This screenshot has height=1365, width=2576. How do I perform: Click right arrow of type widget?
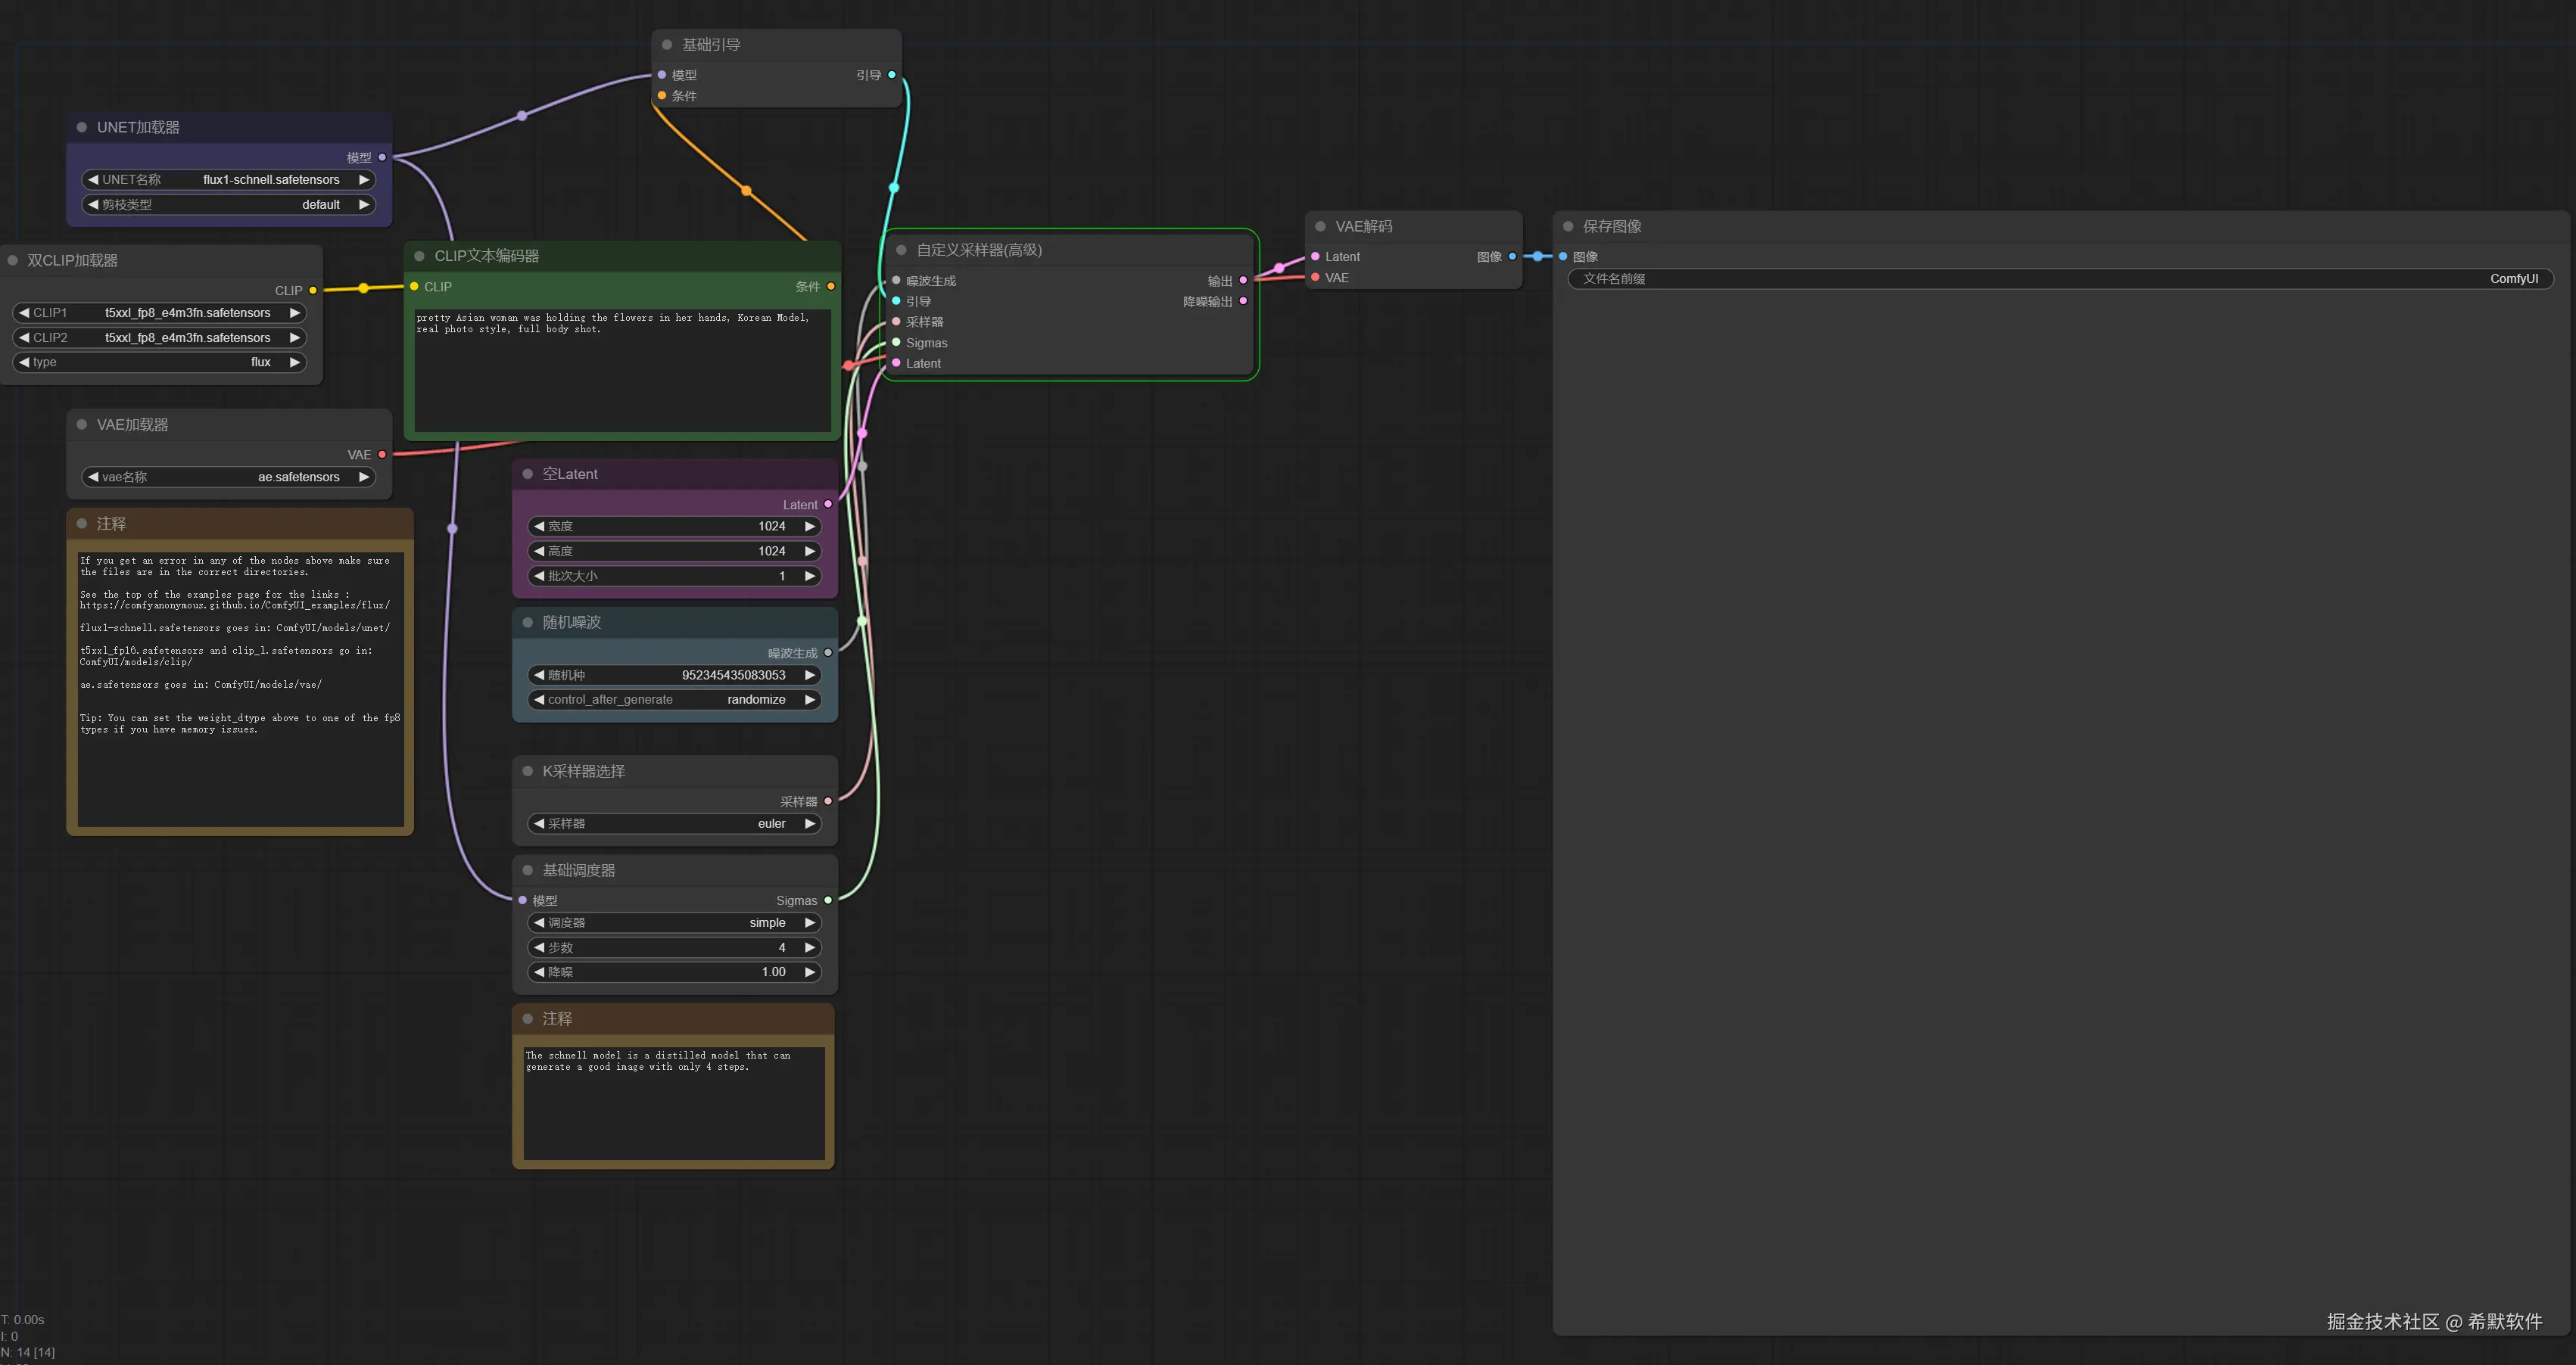point(295,362)
